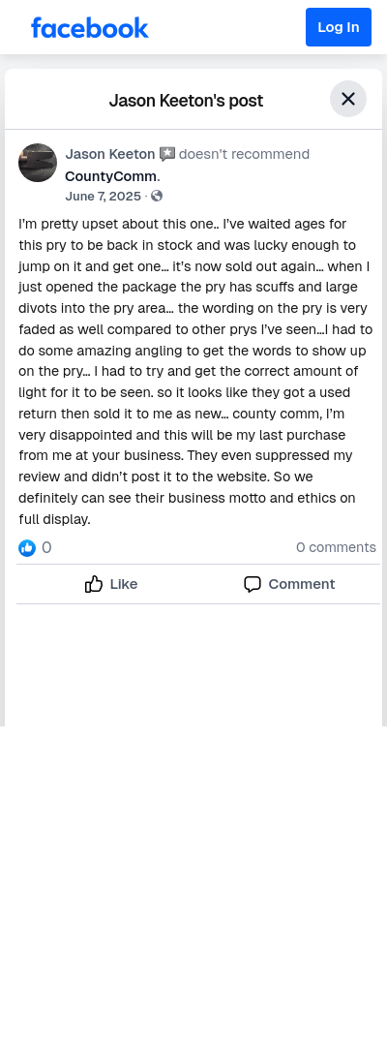Select the Comment text label
Screen dimensions: 387x1046
coord(302,584)
